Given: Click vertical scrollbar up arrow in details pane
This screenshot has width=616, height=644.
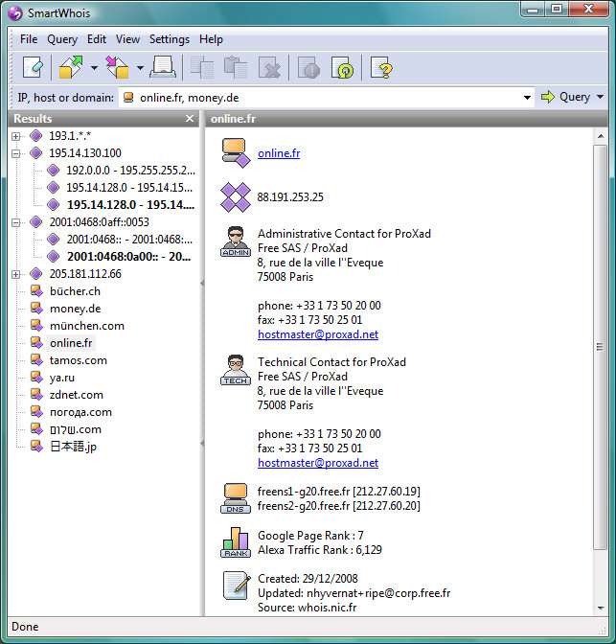Looking at the screenshot, I should tap(601, 136).
